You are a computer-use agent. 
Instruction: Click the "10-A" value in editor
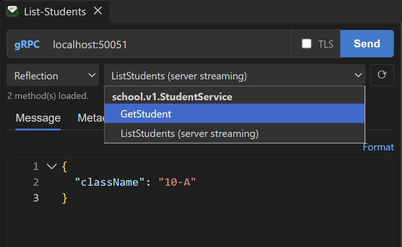177,182
